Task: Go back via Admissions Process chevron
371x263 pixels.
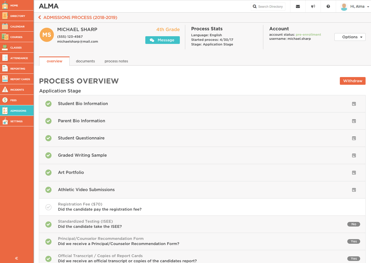Action: coord(40,17)
